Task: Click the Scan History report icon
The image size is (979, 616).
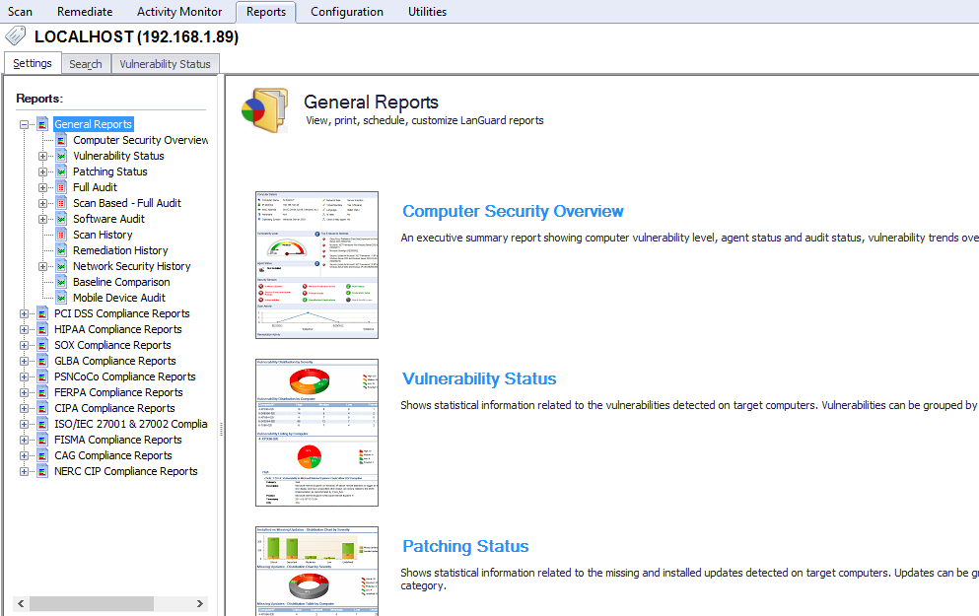Action: [61, 235]
